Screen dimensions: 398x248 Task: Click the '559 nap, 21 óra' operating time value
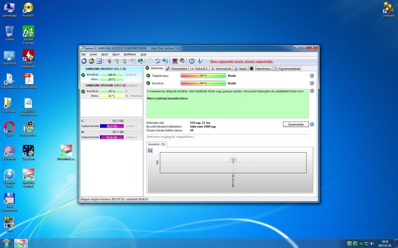(200, 123)
